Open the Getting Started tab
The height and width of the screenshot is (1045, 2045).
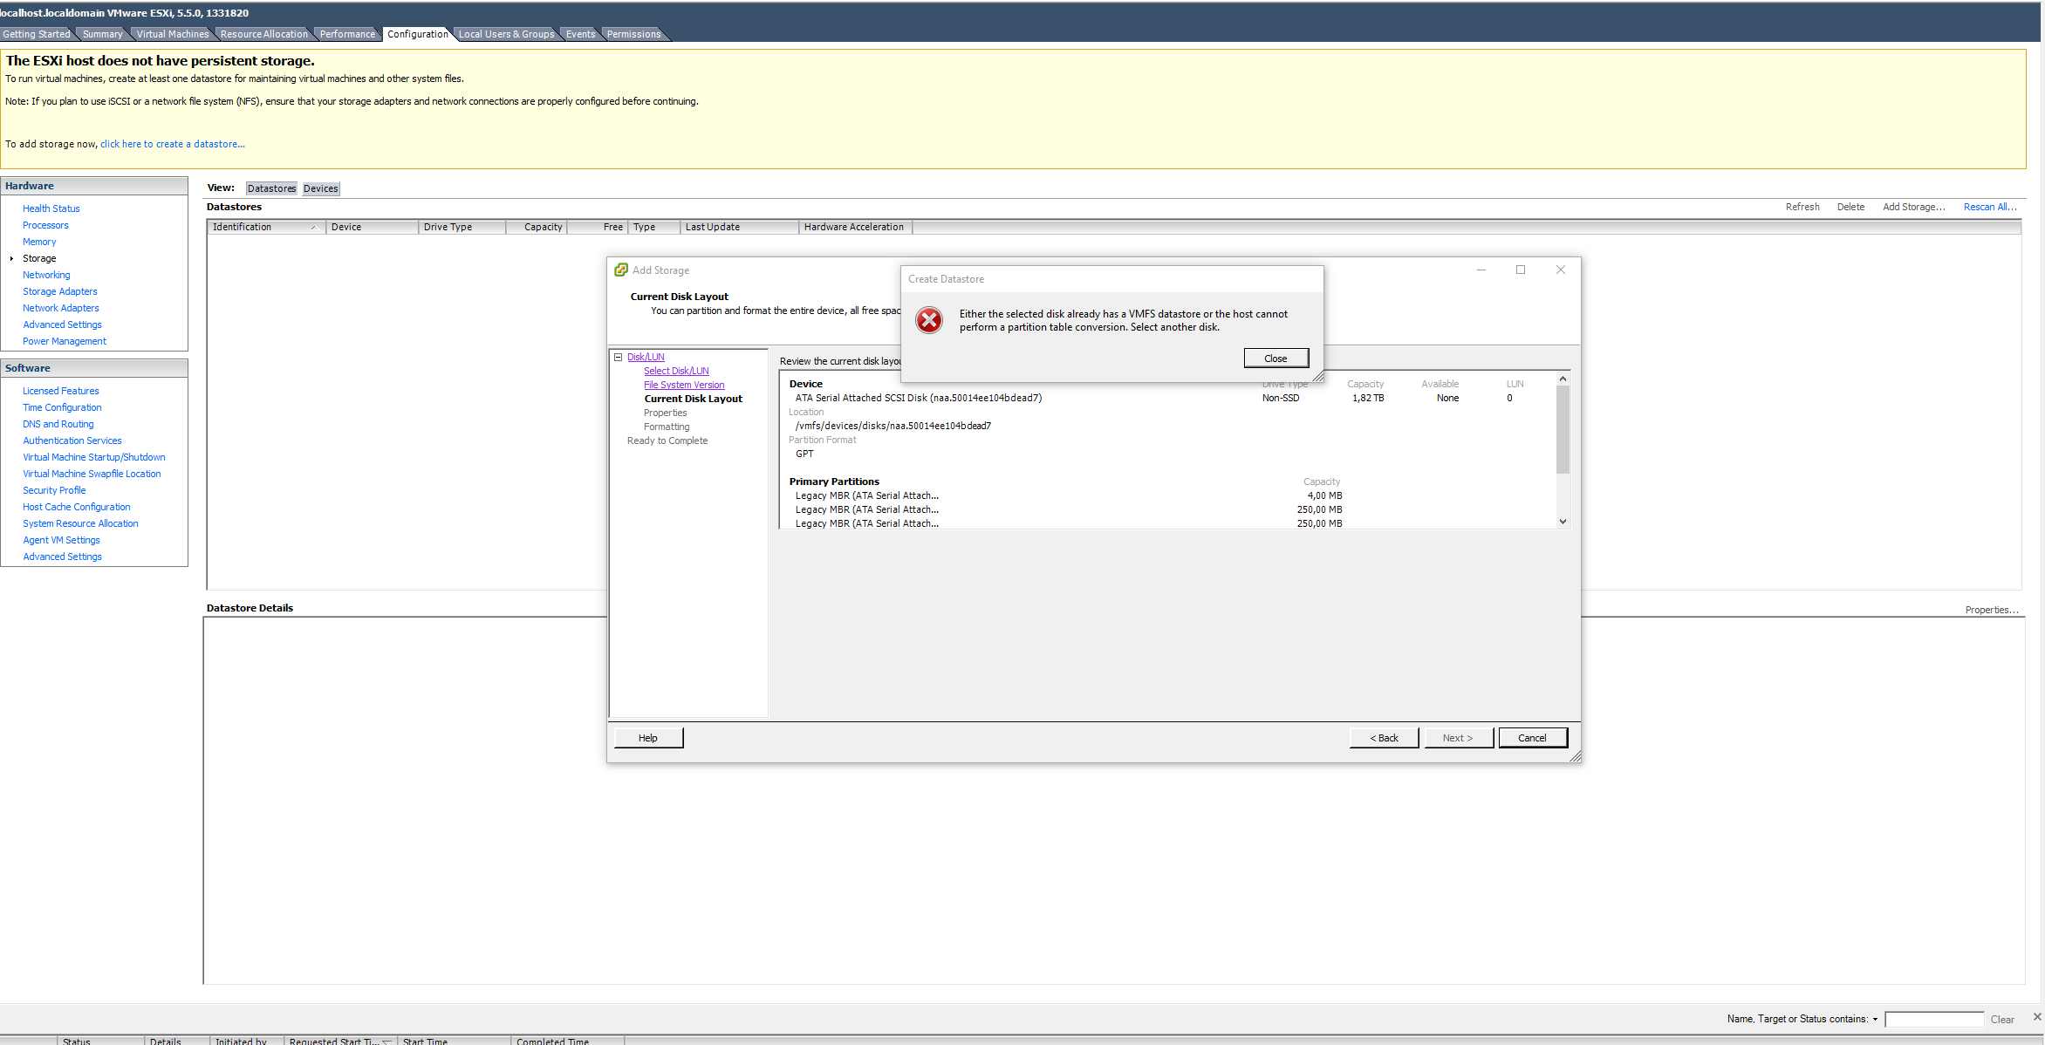tap(37, 34)
